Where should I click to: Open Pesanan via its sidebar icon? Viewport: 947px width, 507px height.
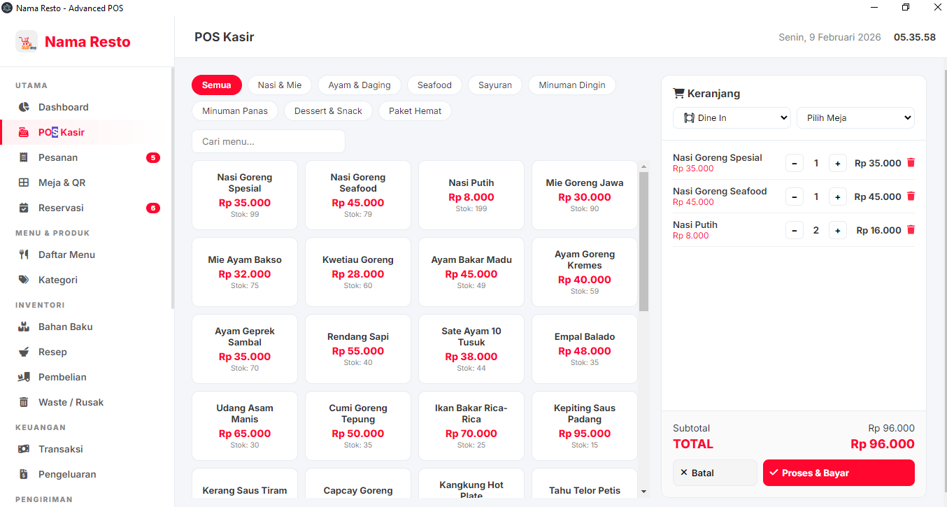24,157
